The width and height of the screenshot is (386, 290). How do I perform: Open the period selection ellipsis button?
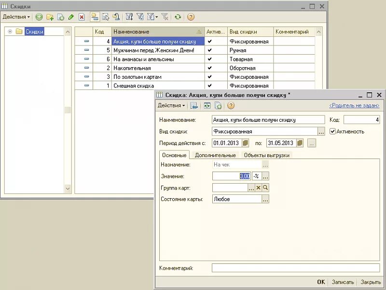click(x=311, y=143)
